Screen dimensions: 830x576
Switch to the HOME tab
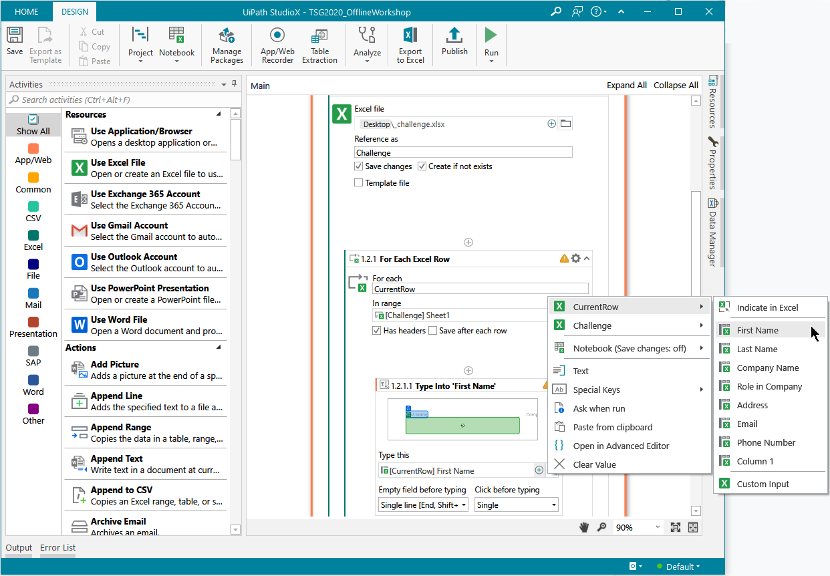coord(27,12)
